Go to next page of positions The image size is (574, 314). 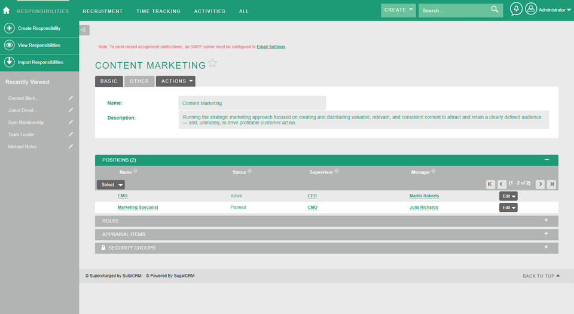click(539, 184)
